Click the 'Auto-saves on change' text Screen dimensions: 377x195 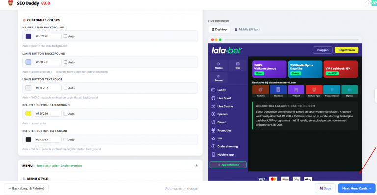coord(182,189)
